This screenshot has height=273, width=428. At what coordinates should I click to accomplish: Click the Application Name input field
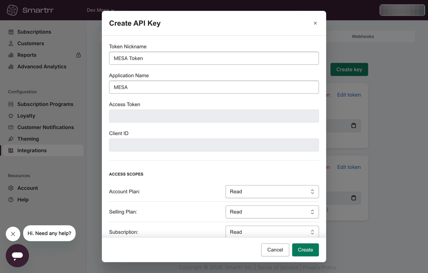tap(214, 87)
